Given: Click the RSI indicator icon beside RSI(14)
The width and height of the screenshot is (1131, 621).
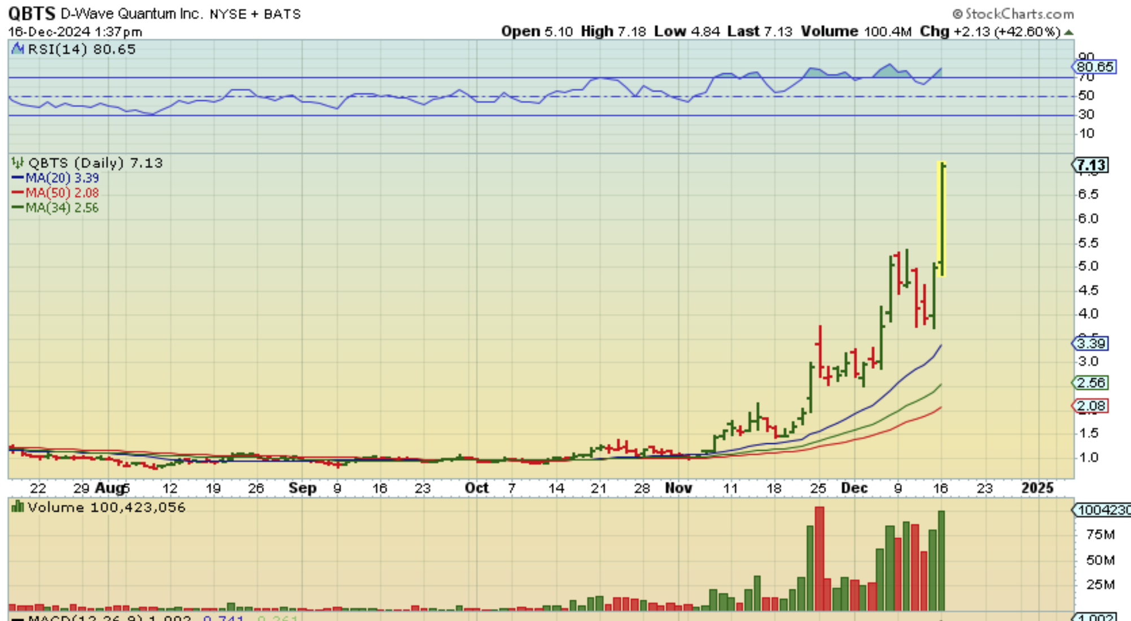Looking at the screenshot, I should (18, 49).
